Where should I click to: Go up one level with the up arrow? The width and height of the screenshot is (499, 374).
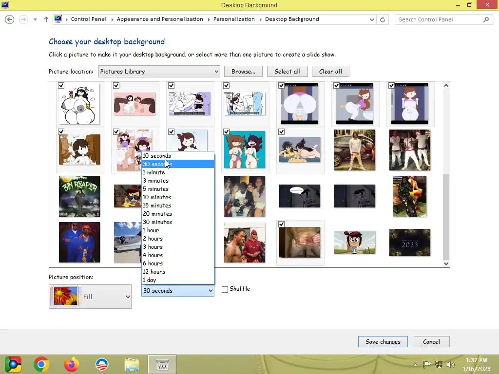46,19
